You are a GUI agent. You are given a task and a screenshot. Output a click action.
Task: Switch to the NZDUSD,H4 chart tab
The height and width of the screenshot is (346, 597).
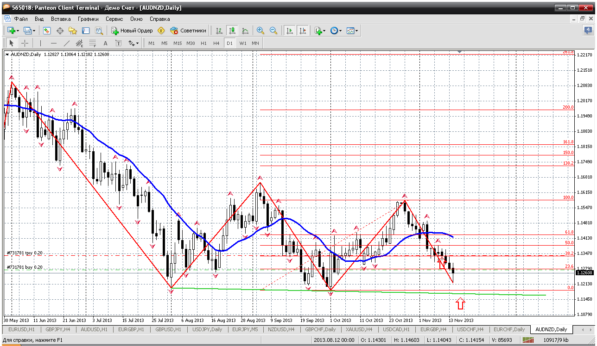[x=281, y=329]
